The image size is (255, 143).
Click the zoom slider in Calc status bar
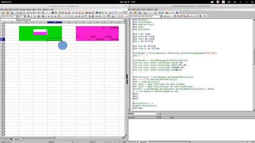coord(112,142)
